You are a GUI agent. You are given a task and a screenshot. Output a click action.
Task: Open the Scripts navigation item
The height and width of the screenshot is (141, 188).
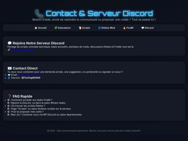85,28
